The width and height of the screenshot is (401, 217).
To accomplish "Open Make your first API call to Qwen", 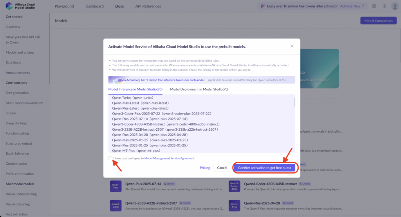I will [x=23, y=40].
